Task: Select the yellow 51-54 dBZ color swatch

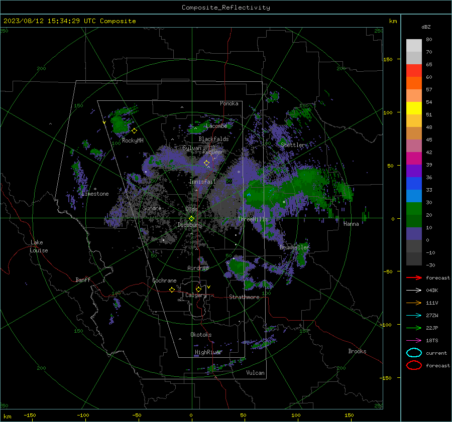Action: coord(414,108)
